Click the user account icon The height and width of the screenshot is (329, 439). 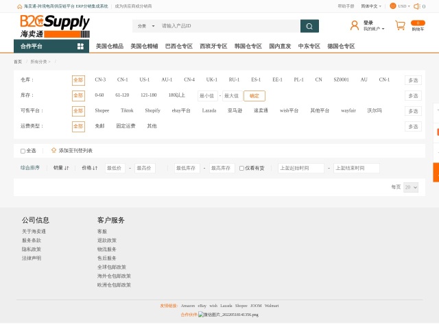click(x=355, y=26)
